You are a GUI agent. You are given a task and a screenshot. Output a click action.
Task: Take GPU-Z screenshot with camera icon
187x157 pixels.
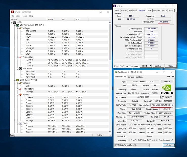169,76
